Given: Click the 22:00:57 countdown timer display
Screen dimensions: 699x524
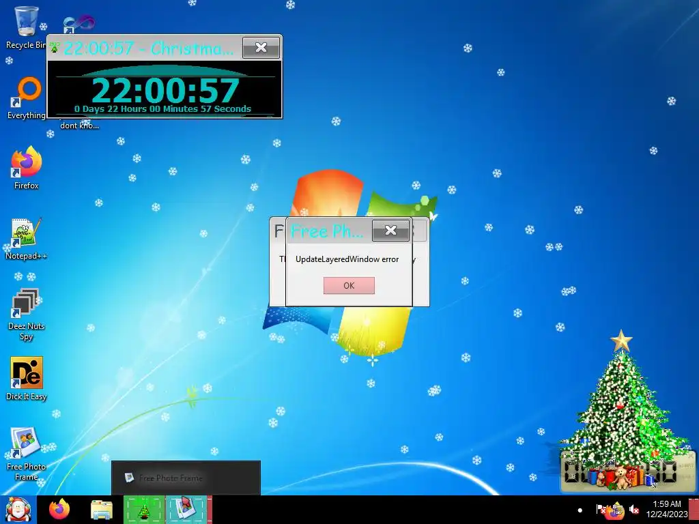Looking at the screenshot, I should (165, 91).
